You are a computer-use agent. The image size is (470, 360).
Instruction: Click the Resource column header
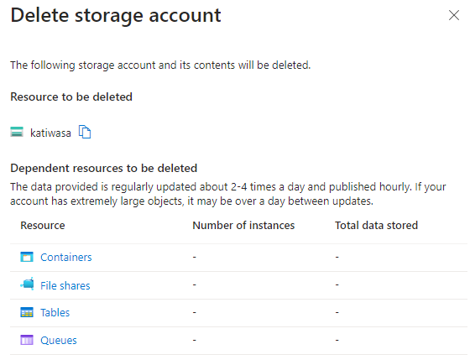tap(43, 226)
